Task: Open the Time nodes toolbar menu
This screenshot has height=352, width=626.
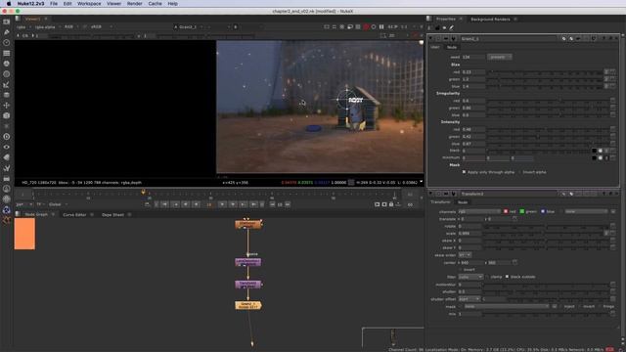Action: coord(7,42)
